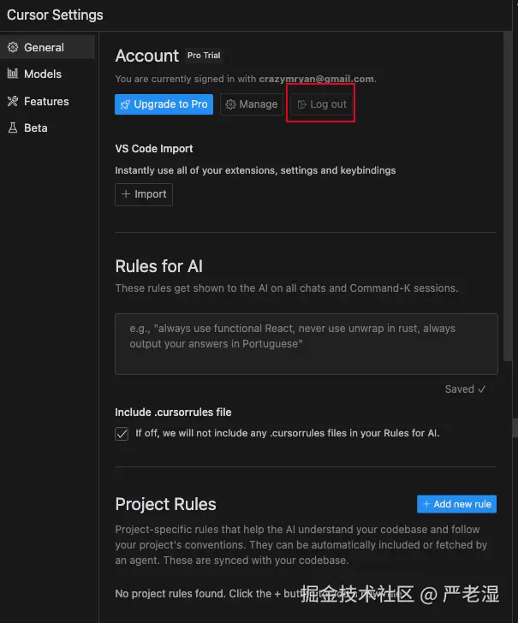Click the gear icon on Manage button

[229, 104]
